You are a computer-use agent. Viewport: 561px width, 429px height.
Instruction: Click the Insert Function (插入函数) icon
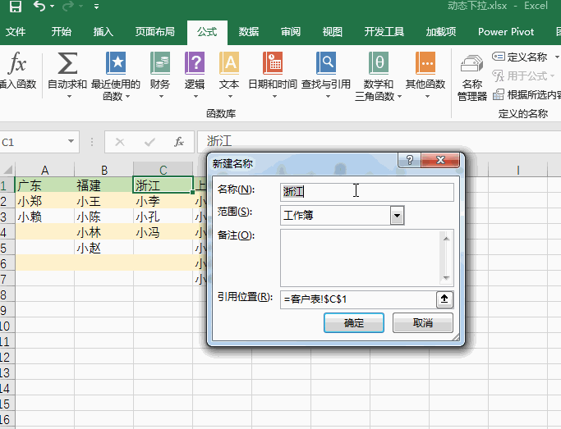click(x=16, y=64)
